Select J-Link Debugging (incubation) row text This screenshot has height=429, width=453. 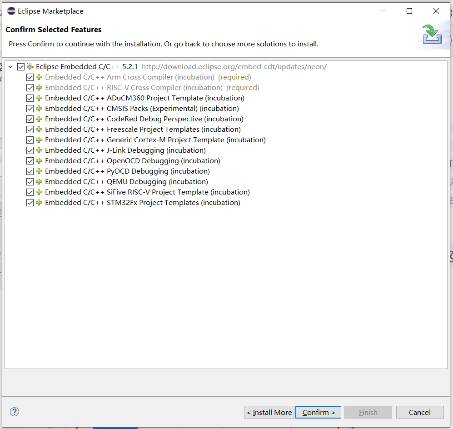pos(125,150)
